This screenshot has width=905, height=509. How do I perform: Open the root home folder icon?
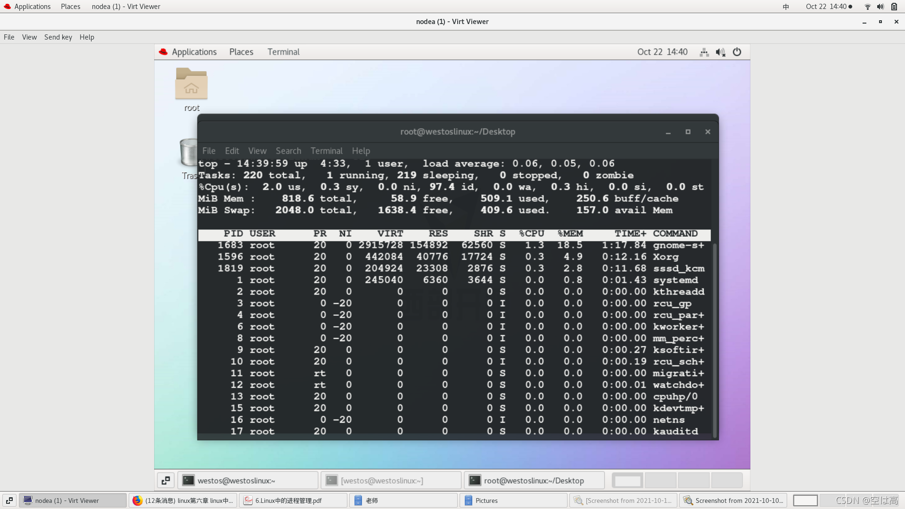coord(191,84)
